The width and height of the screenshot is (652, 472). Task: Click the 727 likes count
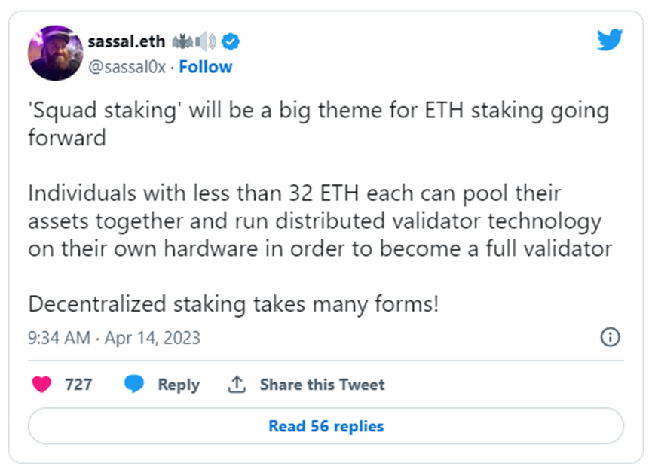click(x=78, y=385)
